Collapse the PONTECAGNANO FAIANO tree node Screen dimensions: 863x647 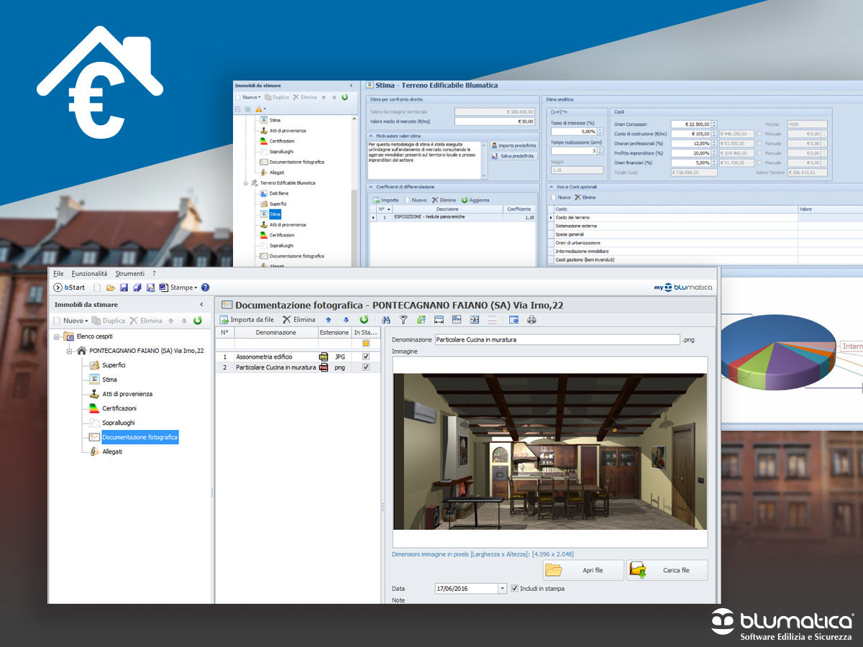[70, 351]
